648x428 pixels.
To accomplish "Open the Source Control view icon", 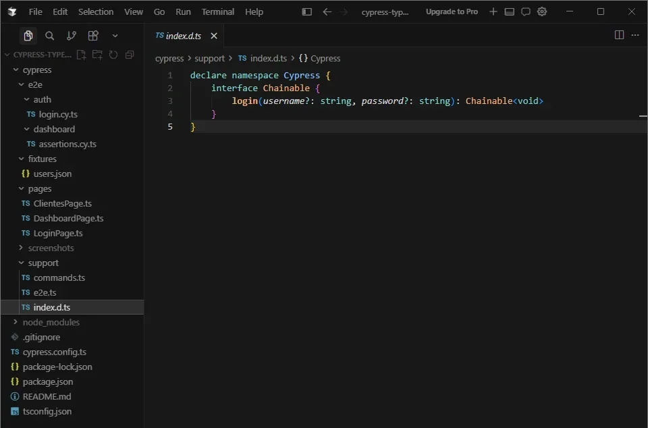I will [x=72, y=36].
